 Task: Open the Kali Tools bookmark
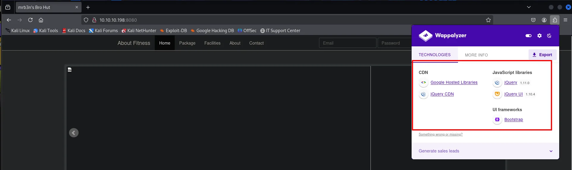click(46, 31)
